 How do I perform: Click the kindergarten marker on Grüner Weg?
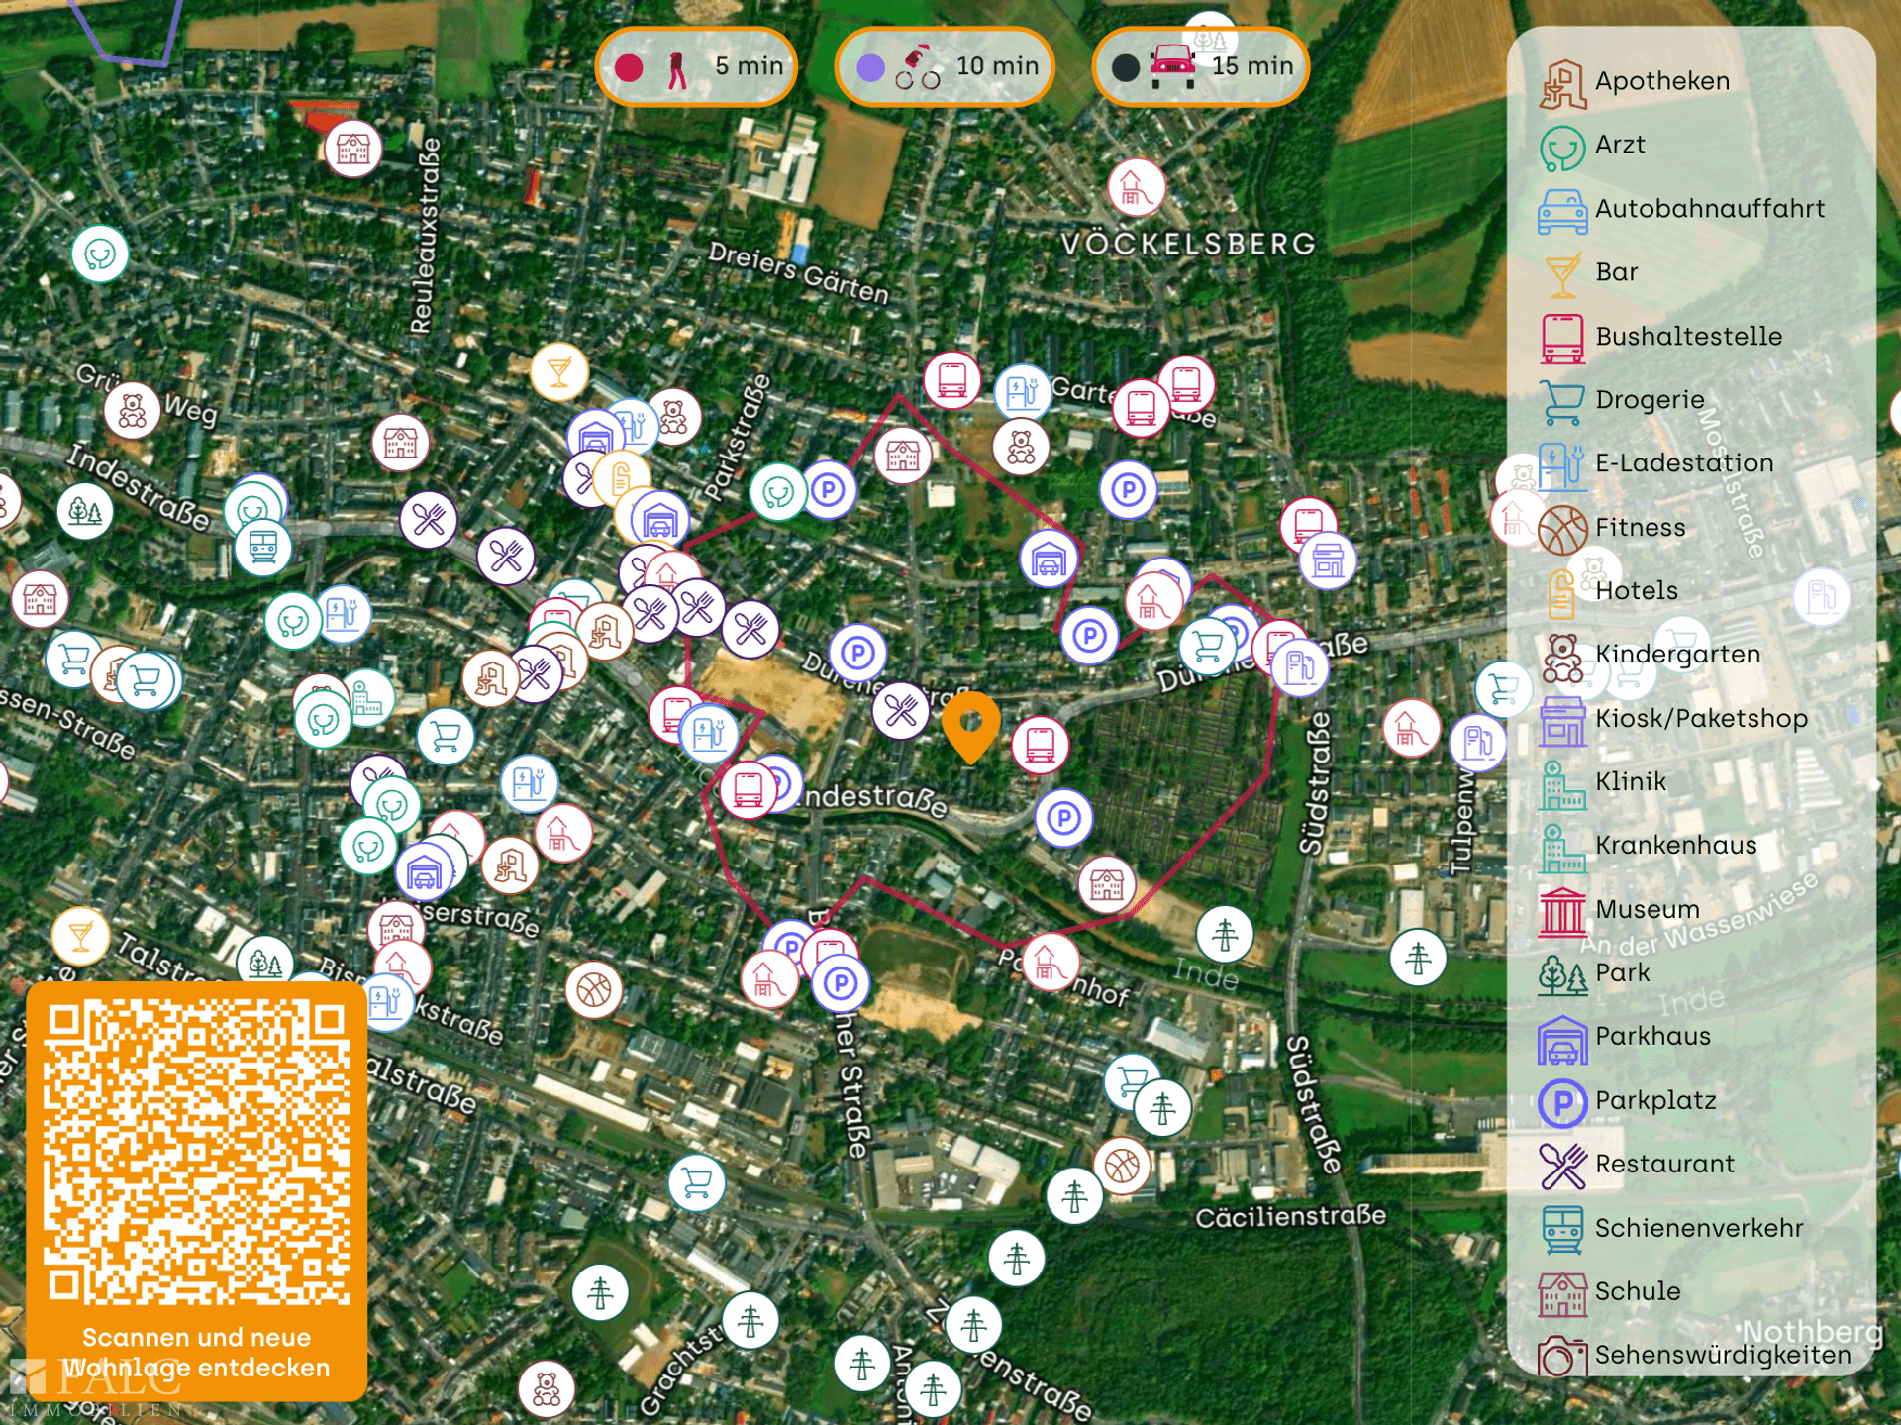[132, 410]
